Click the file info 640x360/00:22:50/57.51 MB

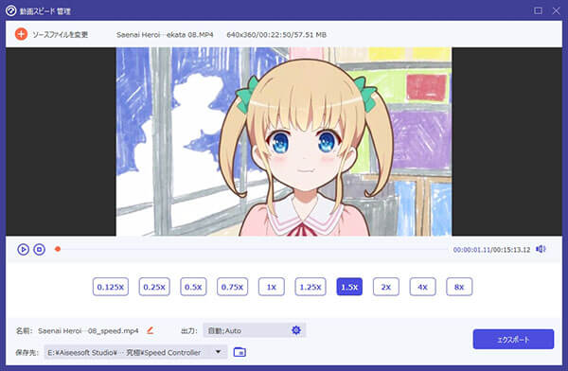[276, 35]
